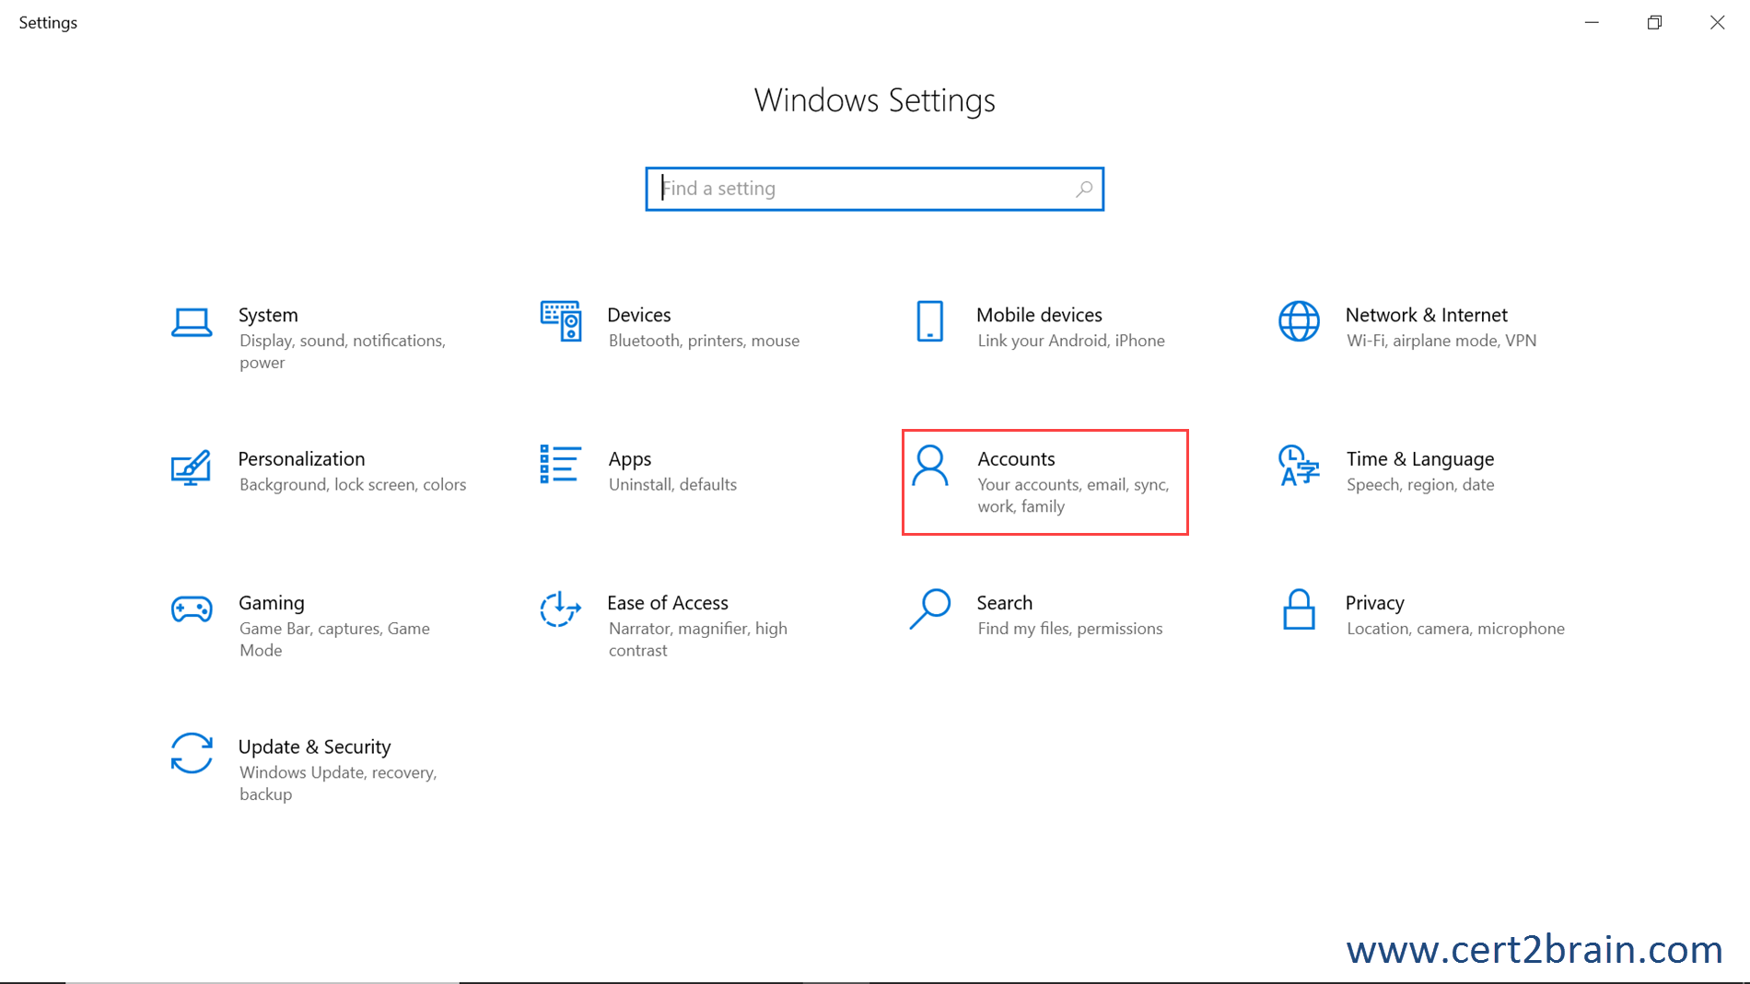
Task: Click 'Speech, region, date' description
Action: point(1420,484)
